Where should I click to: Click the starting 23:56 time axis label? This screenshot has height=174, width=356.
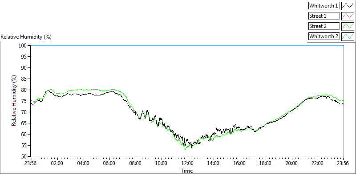point(31,164)
